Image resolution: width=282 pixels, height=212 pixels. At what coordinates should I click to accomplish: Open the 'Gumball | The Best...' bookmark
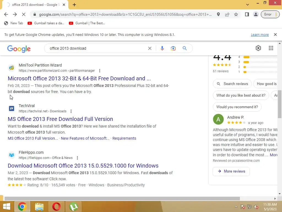click(87, 23)
